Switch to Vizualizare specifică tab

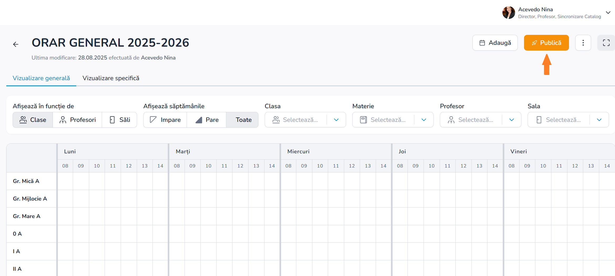tap(111, 78)
